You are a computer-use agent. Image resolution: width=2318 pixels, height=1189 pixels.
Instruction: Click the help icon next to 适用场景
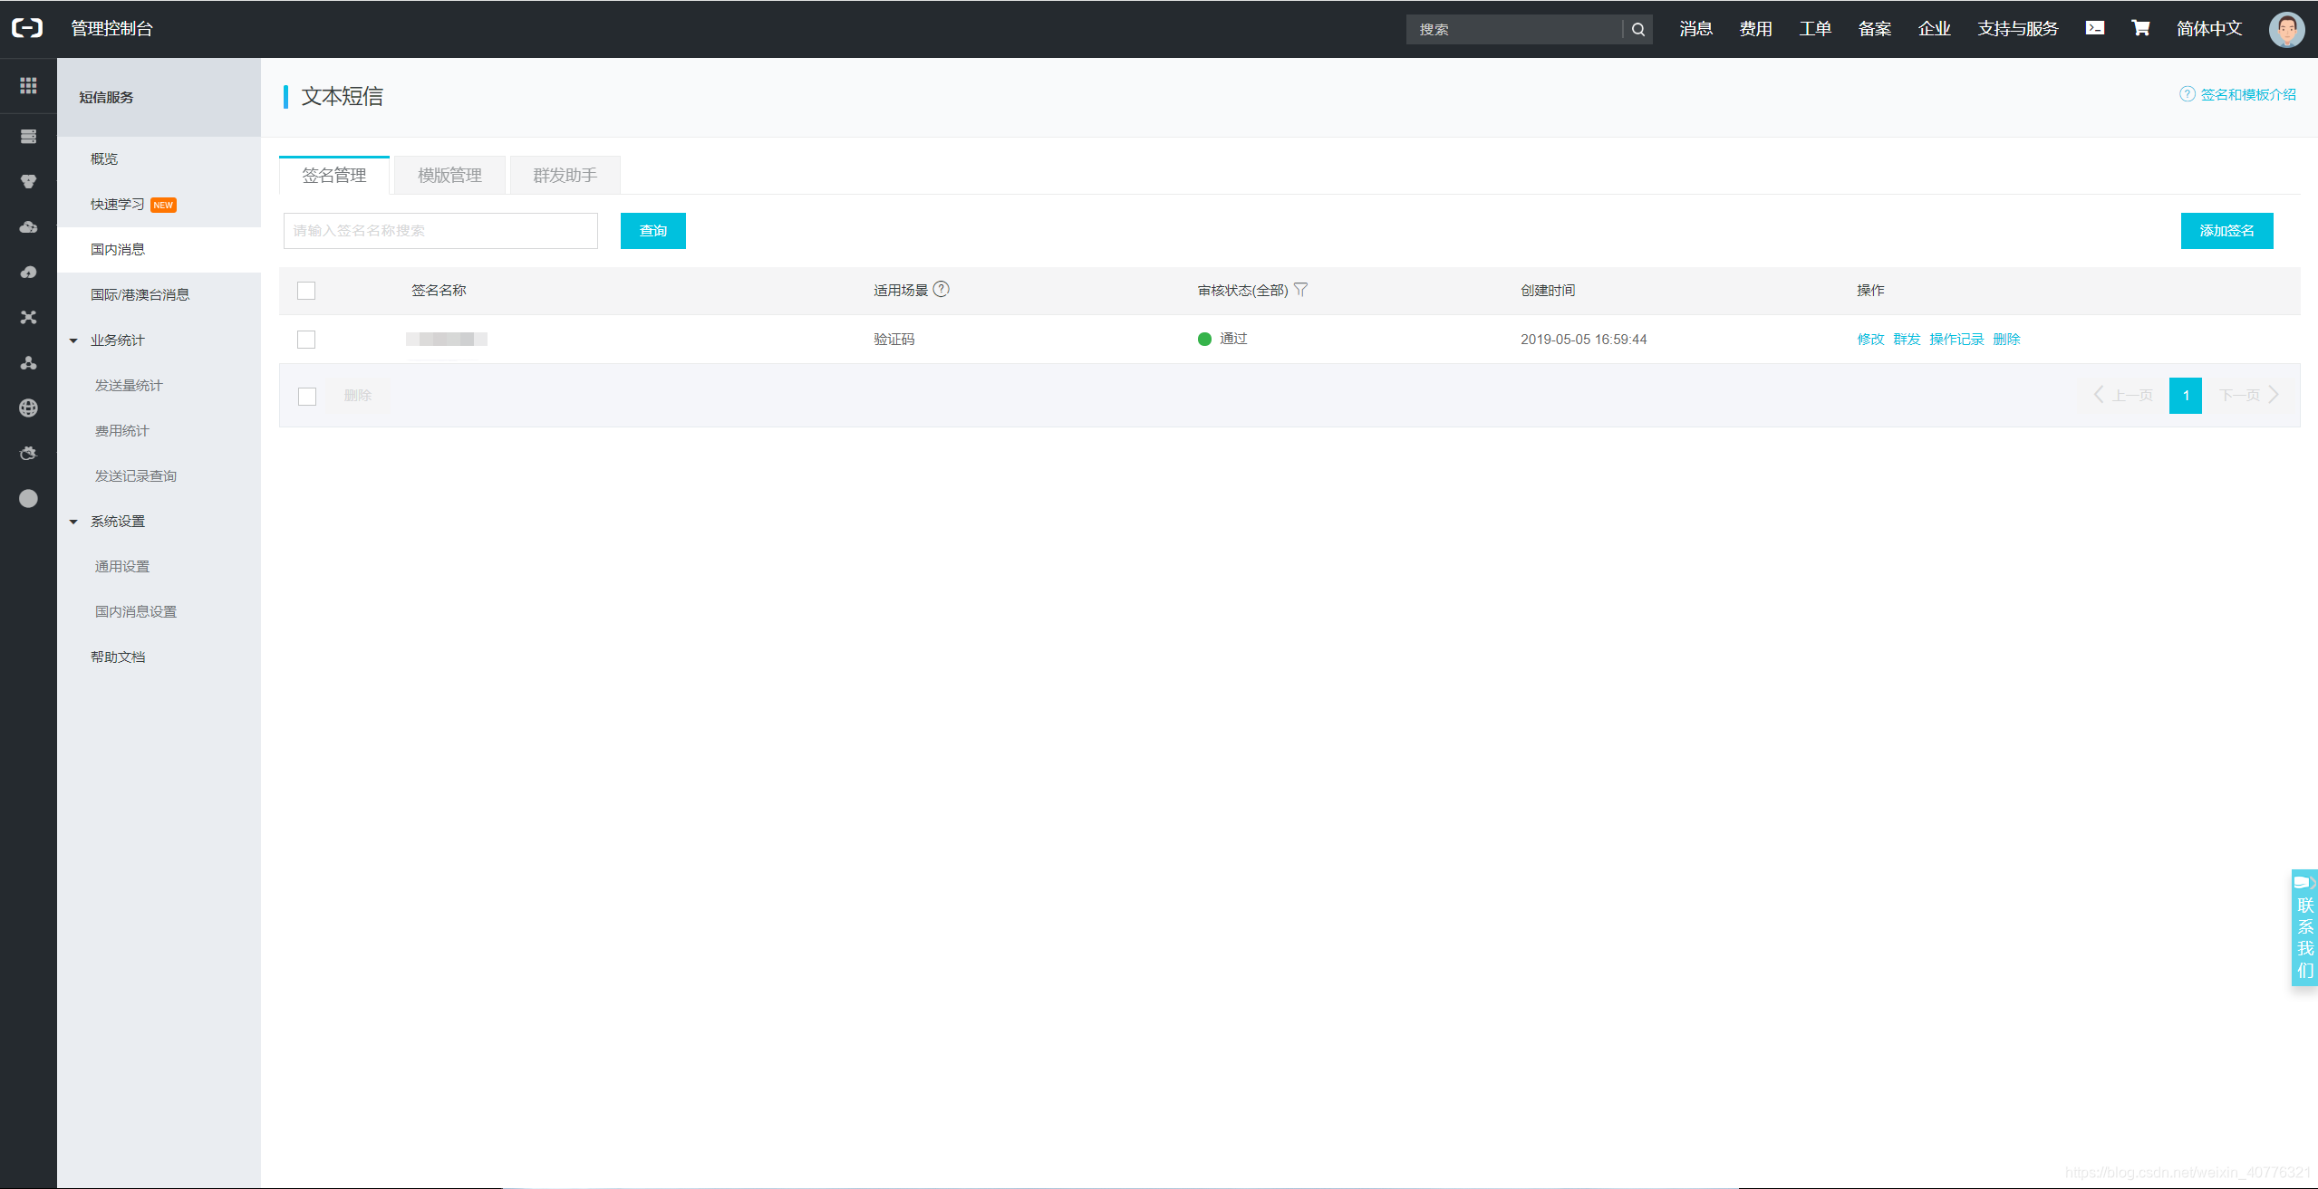pyautogui.click(x=942, y=290)
